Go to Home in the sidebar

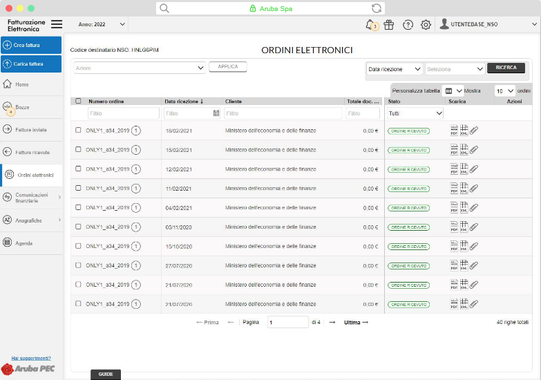tap(31, 84)
